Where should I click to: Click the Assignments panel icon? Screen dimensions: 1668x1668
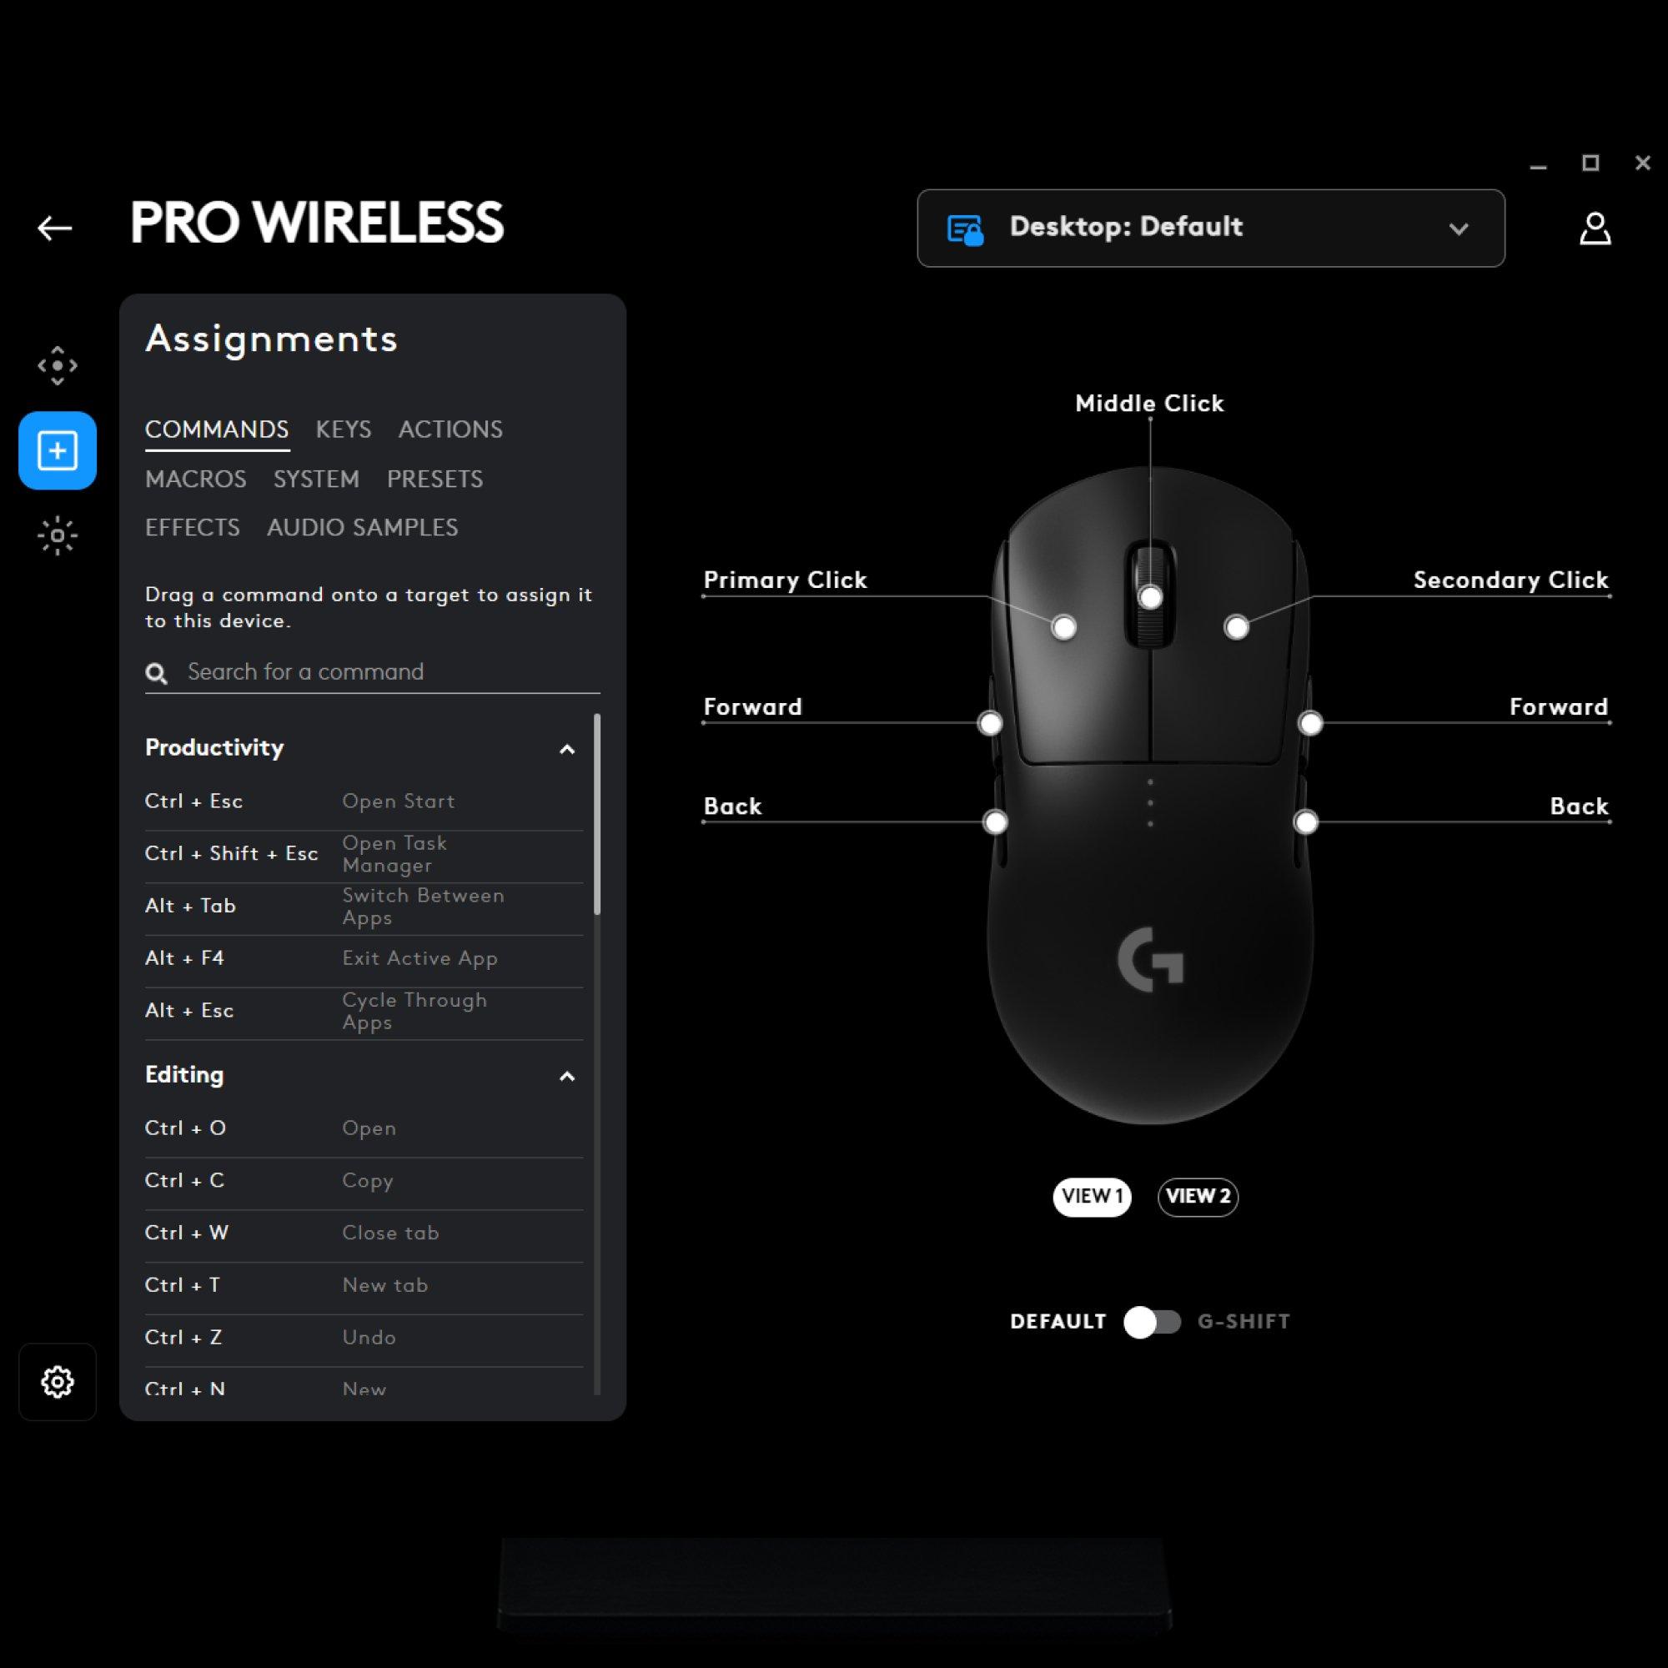pos(57,449)
